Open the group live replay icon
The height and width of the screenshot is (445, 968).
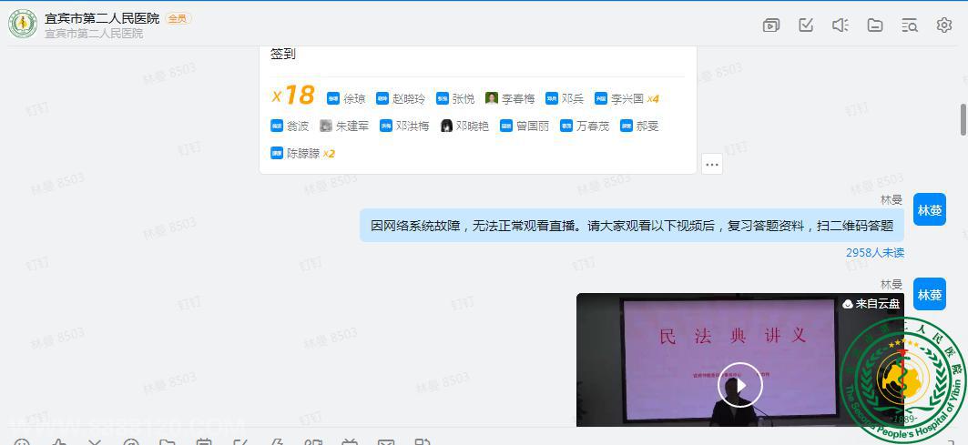pyautogui.click(x=770, y=25)
